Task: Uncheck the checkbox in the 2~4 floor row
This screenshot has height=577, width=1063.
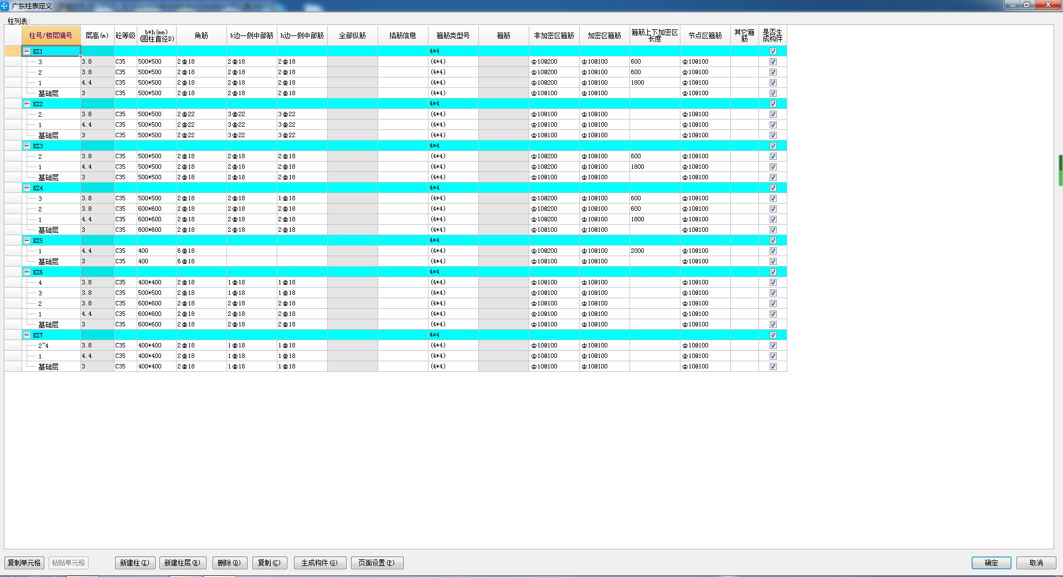Action: click(x=773, y=345)
